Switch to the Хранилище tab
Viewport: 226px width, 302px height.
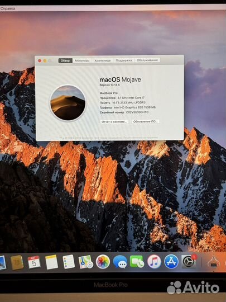(x=103, y=60)
